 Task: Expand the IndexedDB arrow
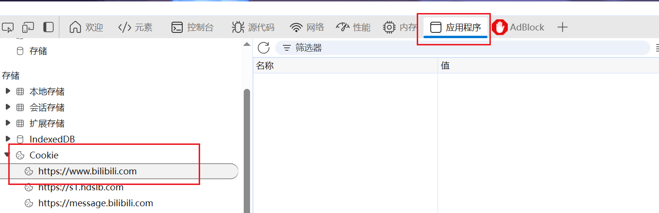click(8, 139)
